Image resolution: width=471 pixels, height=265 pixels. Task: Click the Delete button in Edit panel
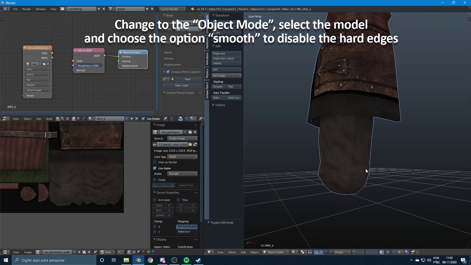(x=226, y=63)
